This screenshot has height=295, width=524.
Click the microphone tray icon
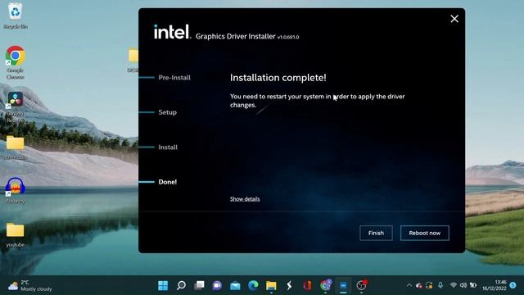[x=440, y=285]
